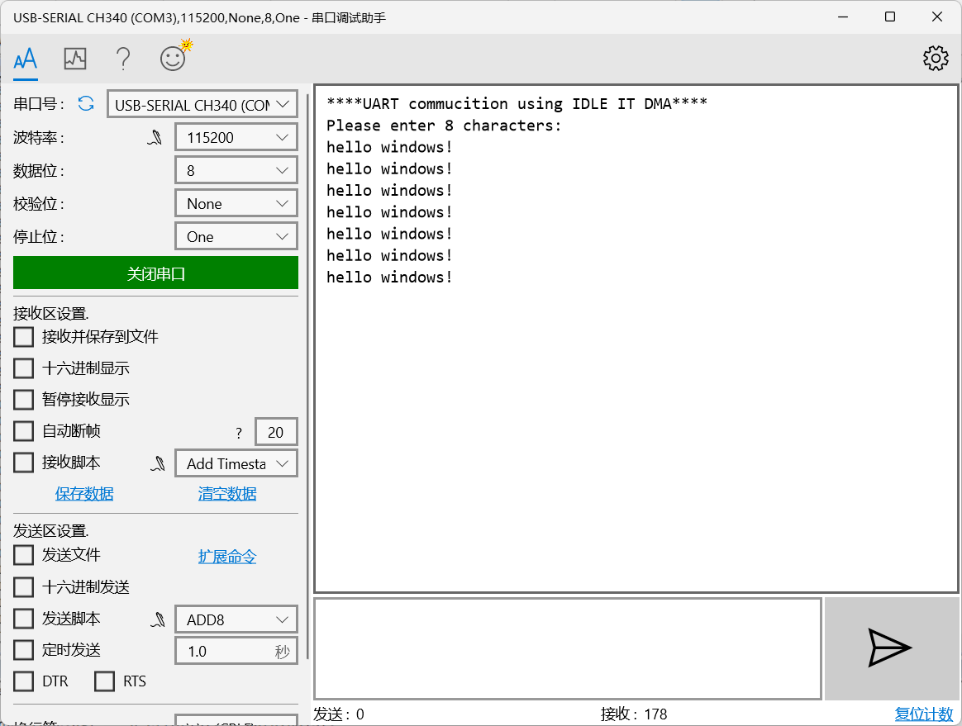Click the auto frame break help question mark
Screen dimensions: 962x726
coord(239,433)
